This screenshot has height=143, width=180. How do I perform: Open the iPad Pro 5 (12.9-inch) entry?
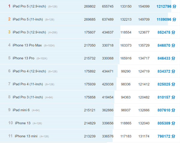click(29, 6)
